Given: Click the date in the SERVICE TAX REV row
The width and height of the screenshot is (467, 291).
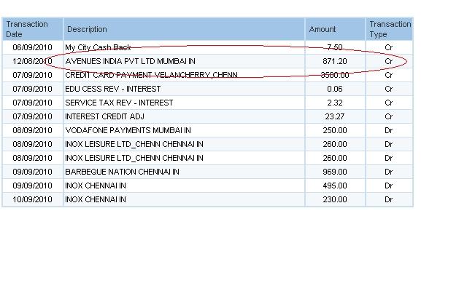Looking at the screenshot, I should 32,103.
